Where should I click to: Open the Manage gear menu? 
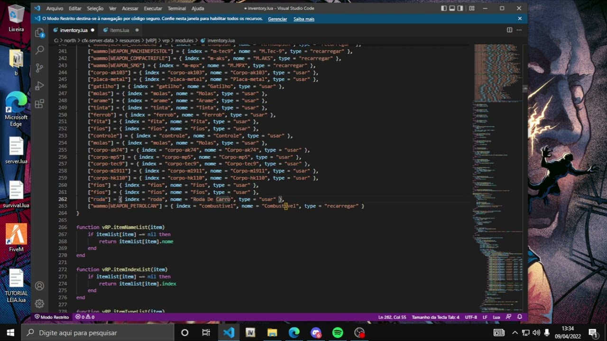pos(39,304)
